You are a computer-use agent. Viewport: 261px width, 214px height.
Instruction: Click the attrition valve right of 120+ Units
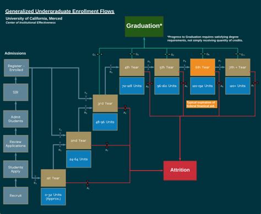pos(255,83)
